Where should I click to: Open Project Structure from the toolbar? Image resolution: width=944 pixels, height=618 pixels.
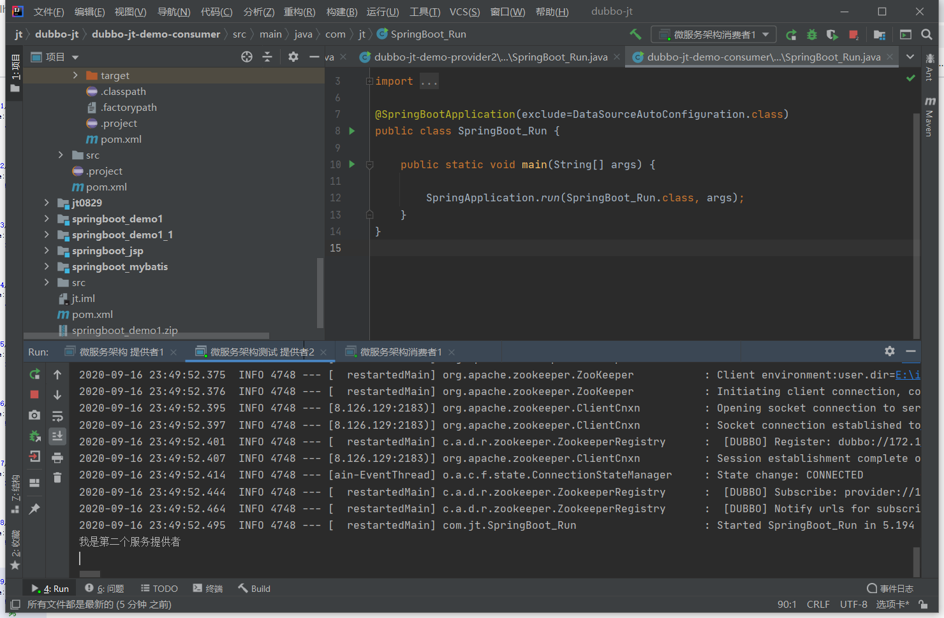pyautogui.click(x=880, y=34)
